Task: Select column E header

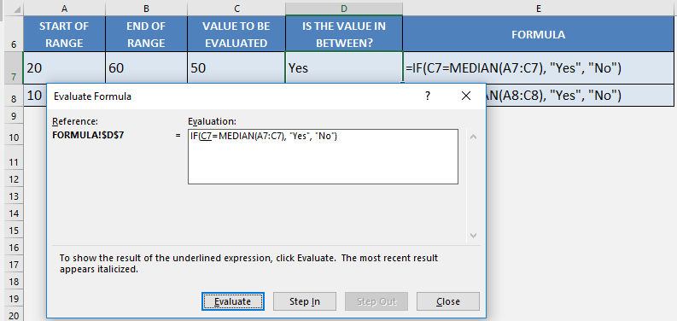Action: point(538,9)
